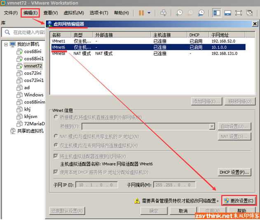Click the 取消 cancel button

[x=183, y=211]
